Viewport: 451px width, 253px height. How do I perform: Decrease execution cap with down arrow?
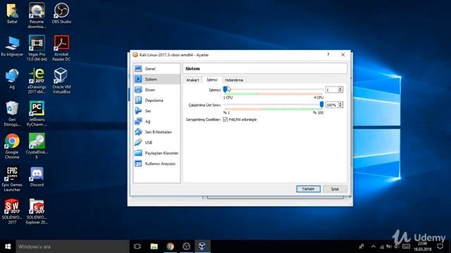340,106
